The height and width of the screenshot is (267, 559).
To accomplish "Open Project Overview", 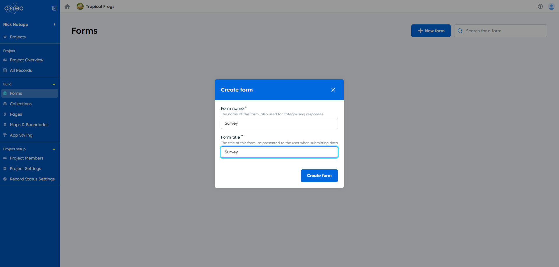I will tap(30, 60).
